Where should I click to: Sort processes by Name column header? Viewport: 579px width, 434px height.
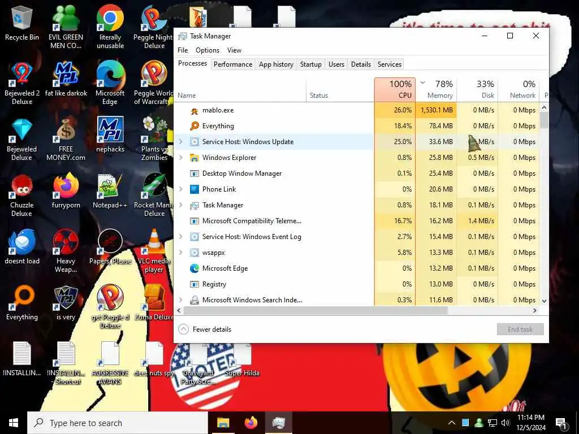[240, 90]
